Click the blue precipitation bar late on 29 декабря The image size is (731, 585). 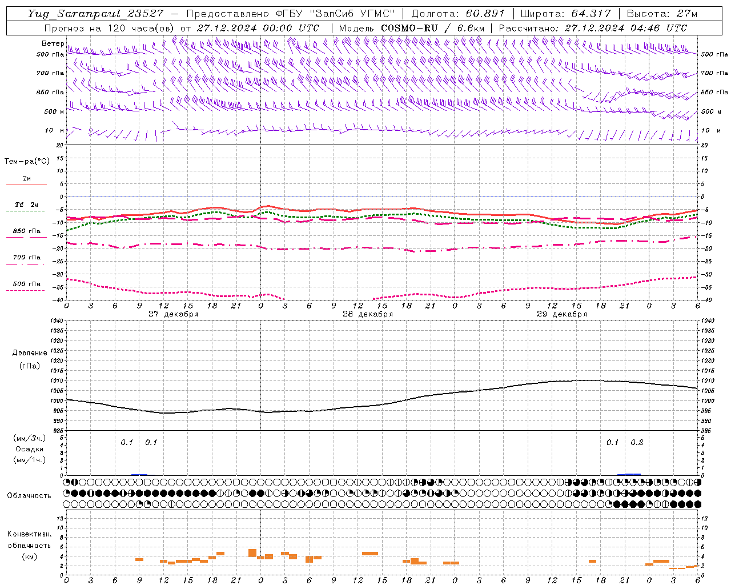click(x=629, y=474)
